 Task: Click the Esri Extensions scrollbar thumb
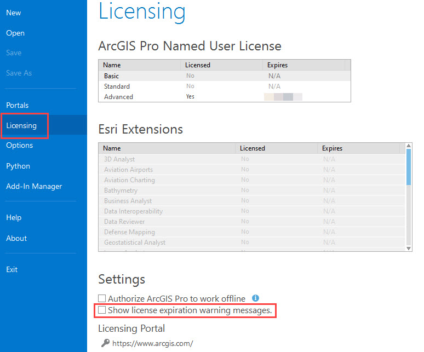coord(409,167)
